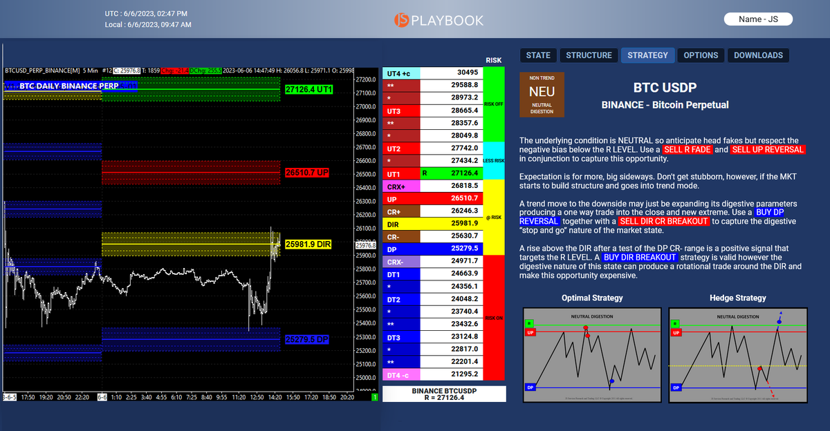
Task: Click the value 30495 in the table
Action: click(468, 73)
